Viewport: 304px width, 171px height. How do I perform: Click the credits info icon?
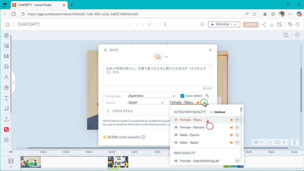(143, 137)
